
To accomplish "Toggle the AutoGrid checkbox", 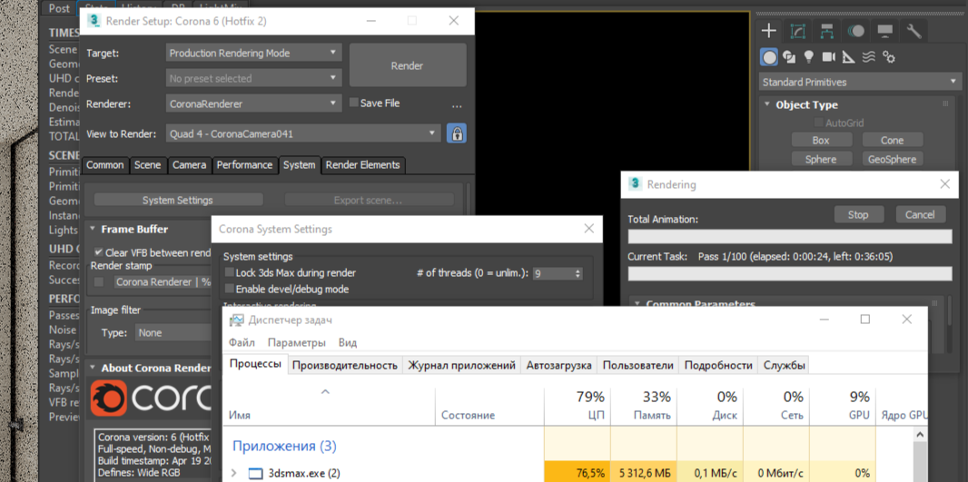I will pos(820,123).
